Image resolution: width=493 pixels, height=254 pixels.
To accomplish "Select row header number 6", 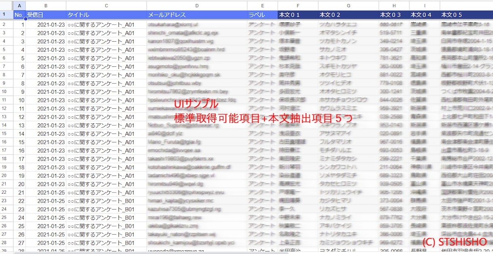I will coord(6,58).
